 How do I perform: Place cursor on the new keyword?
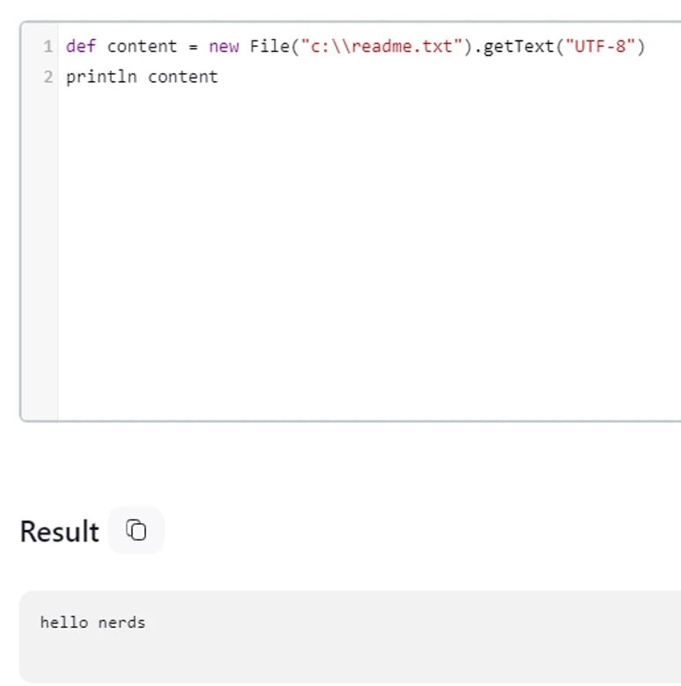point(224,47)
